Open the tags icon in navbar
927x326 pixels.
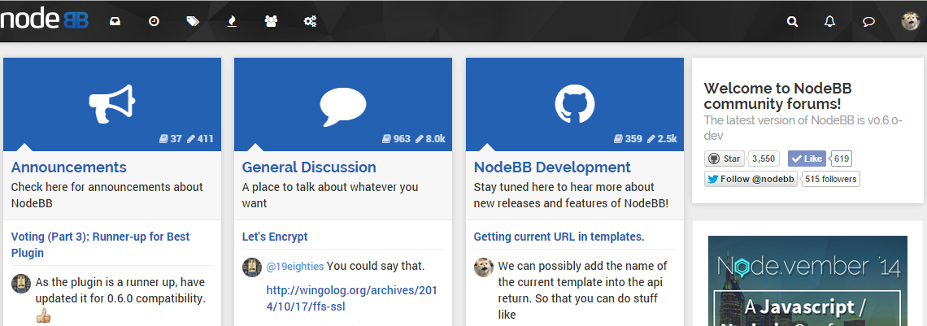pos(193,22)
